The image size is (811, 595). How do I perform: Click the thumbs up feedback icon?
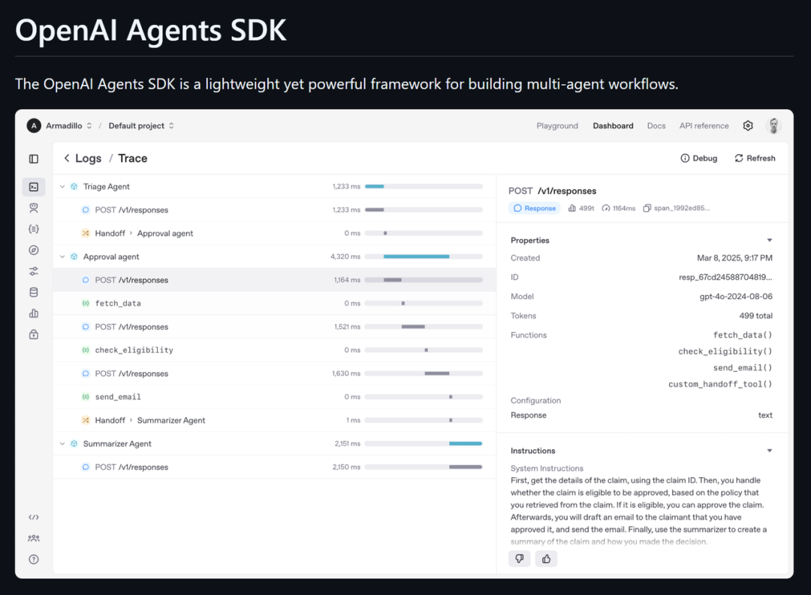click(546, 559)
